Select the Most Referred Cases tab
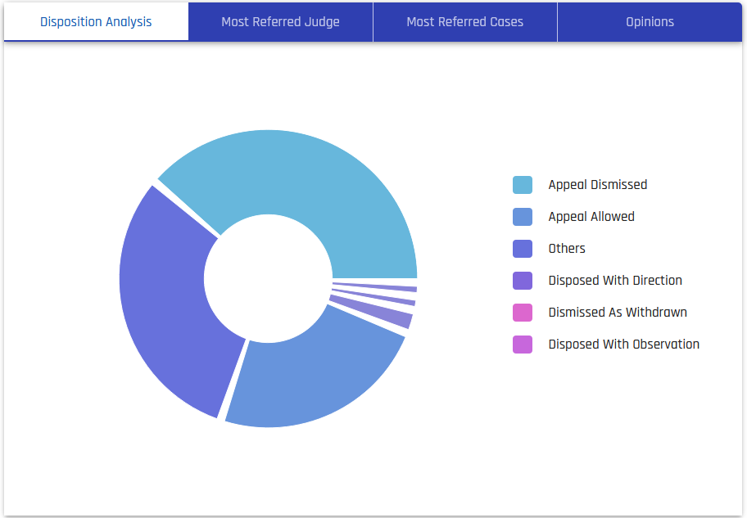 tap(464, 22)
